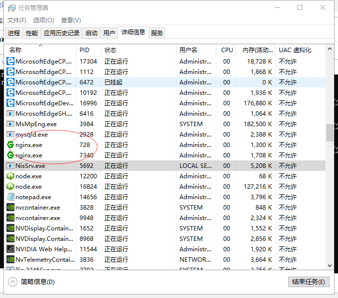
Task: Click the NETWOR... user name cell
Action: [195, 260]
